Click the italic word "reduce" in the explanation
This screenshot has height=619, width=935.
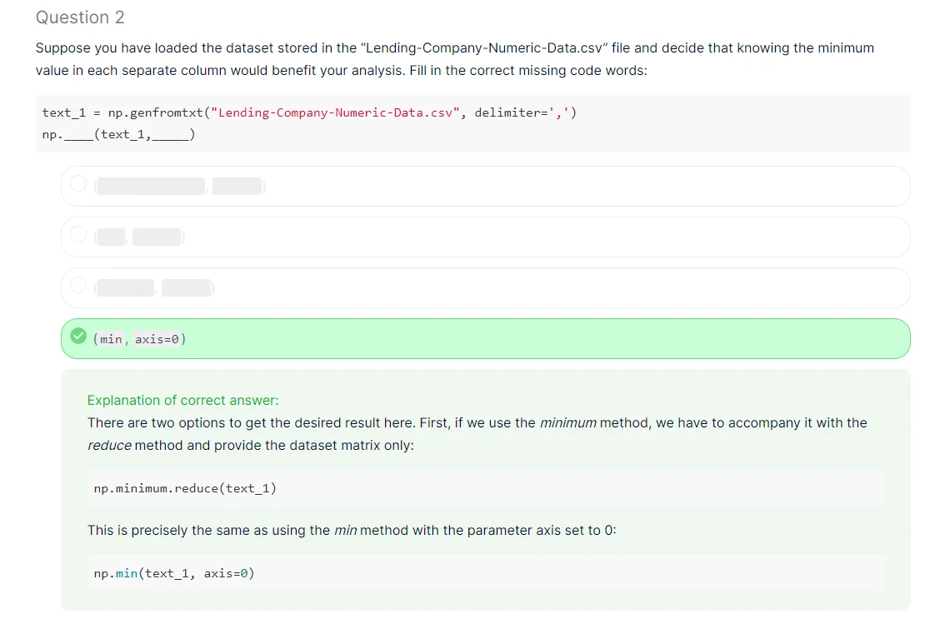pos(109,445)
